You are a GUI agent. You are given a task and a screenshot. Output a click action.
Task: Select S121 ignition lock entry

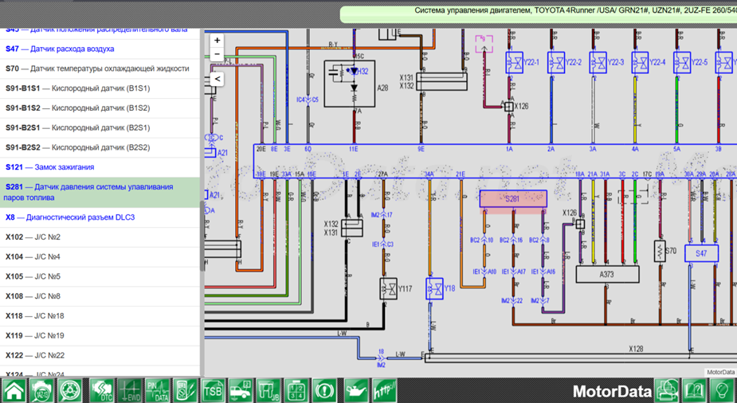pyautogui.click(x=100, y=167)
